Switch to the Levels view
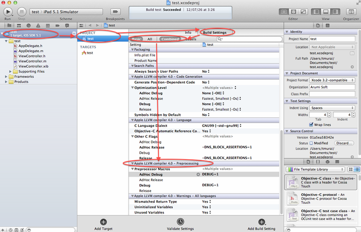This screenshot has width=361, height=232. click(191, 39)
